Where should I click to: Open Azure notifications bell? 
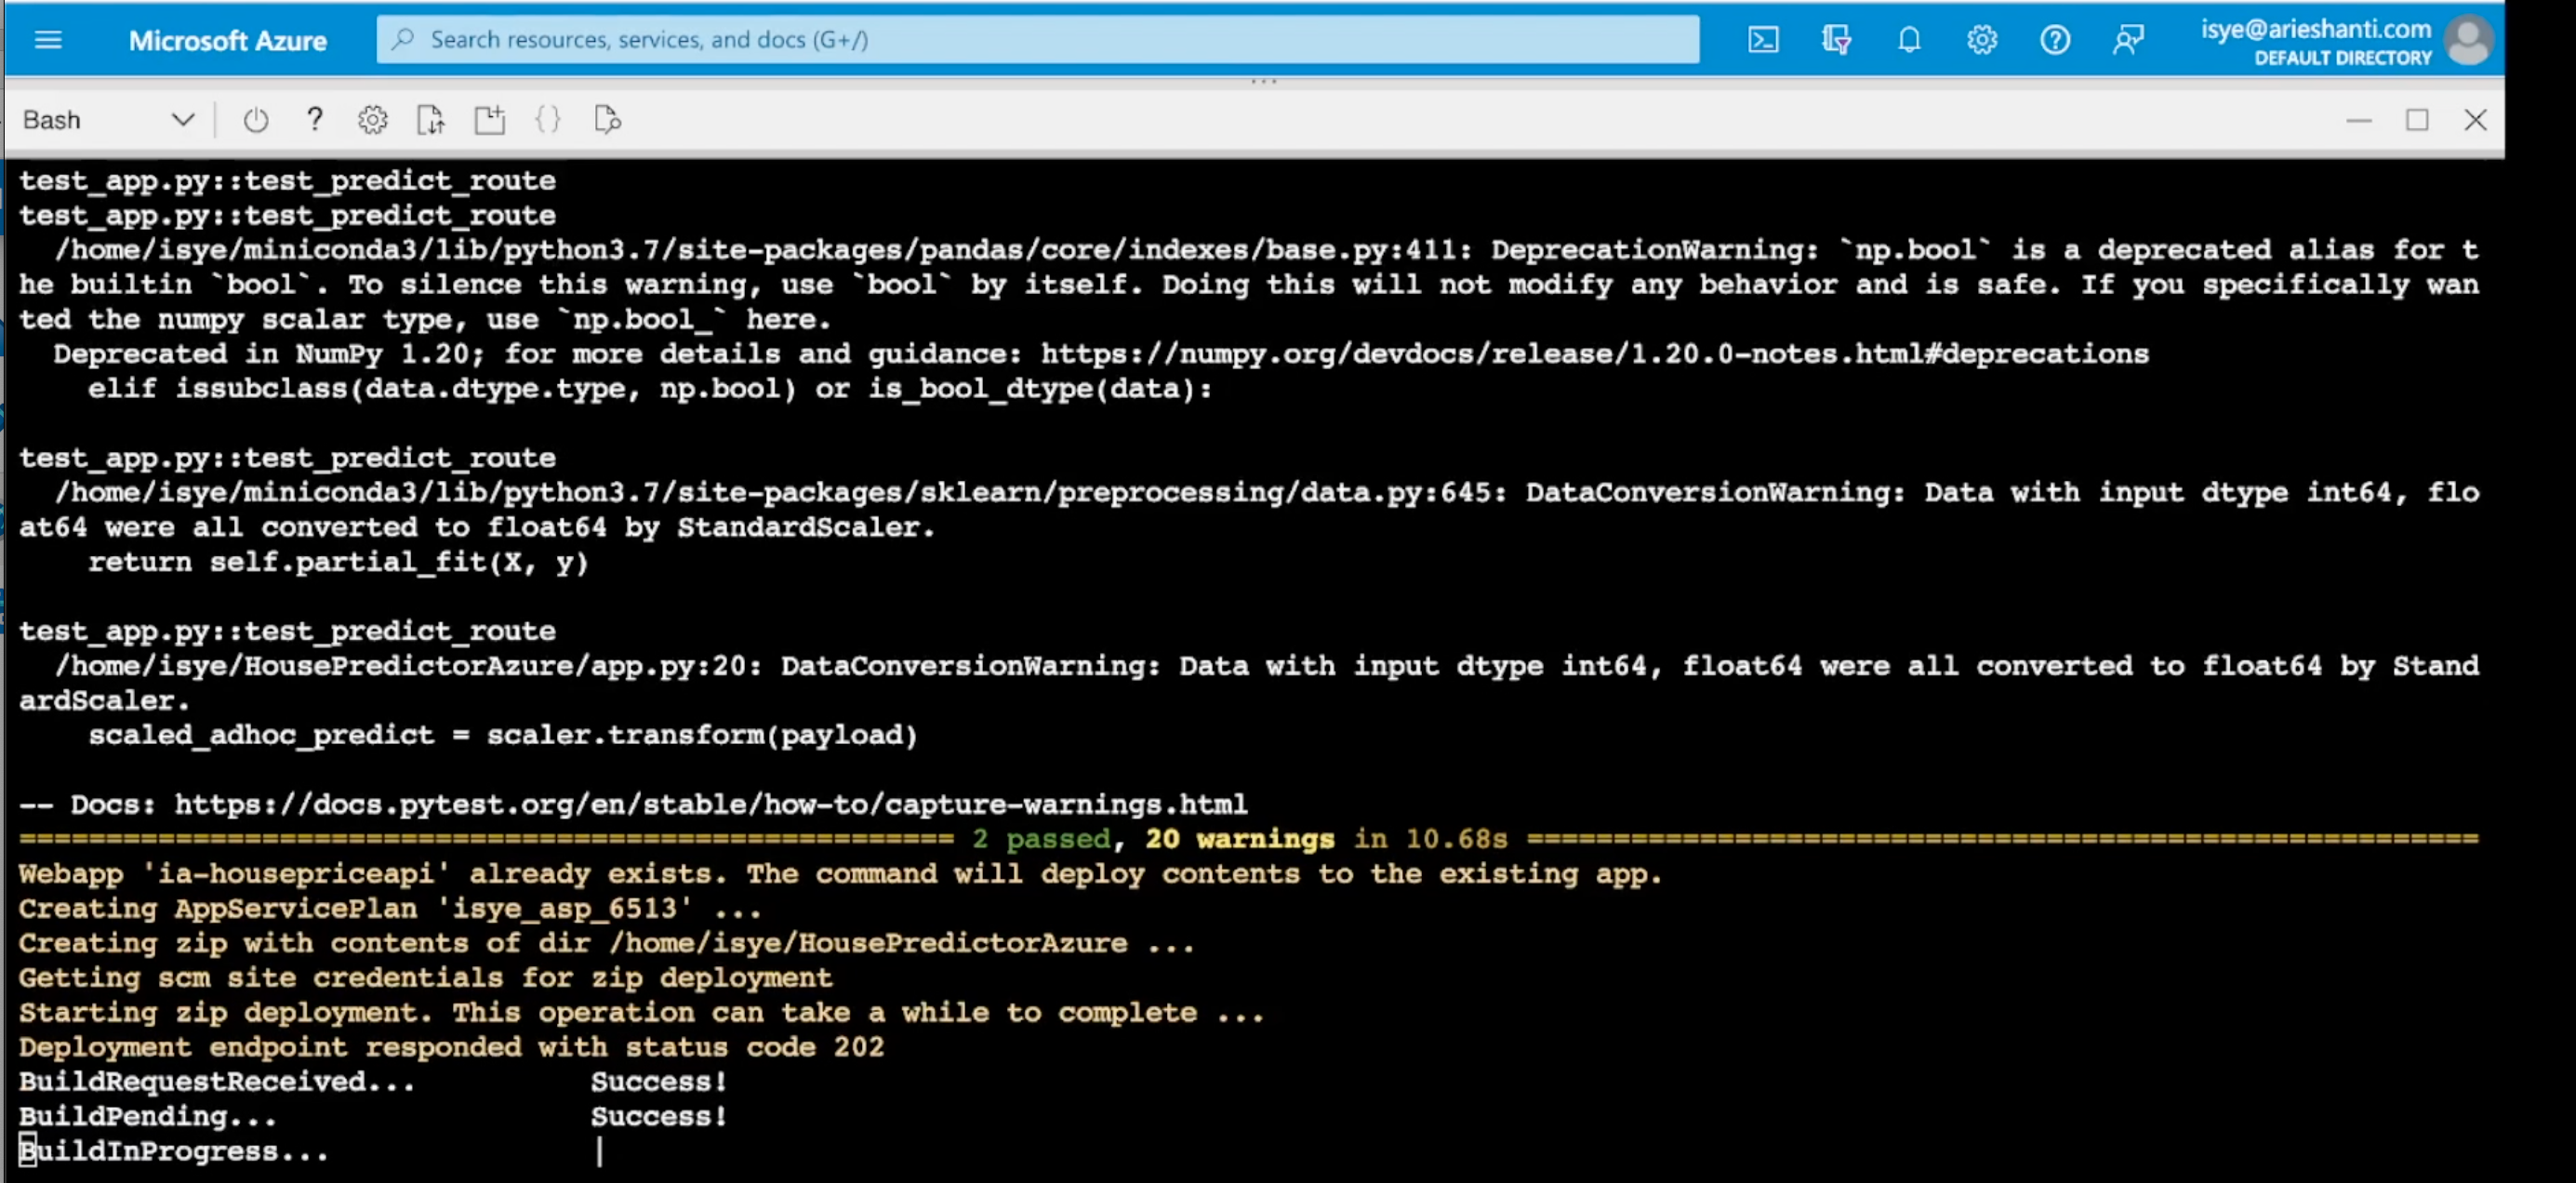[x=1909, y=40]
